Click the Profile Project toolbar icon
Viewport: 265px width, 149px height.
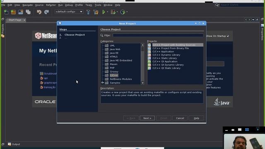tap(123, 12)
